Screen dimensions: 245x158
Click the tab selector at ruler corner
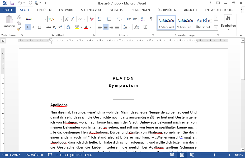[3, 41]
